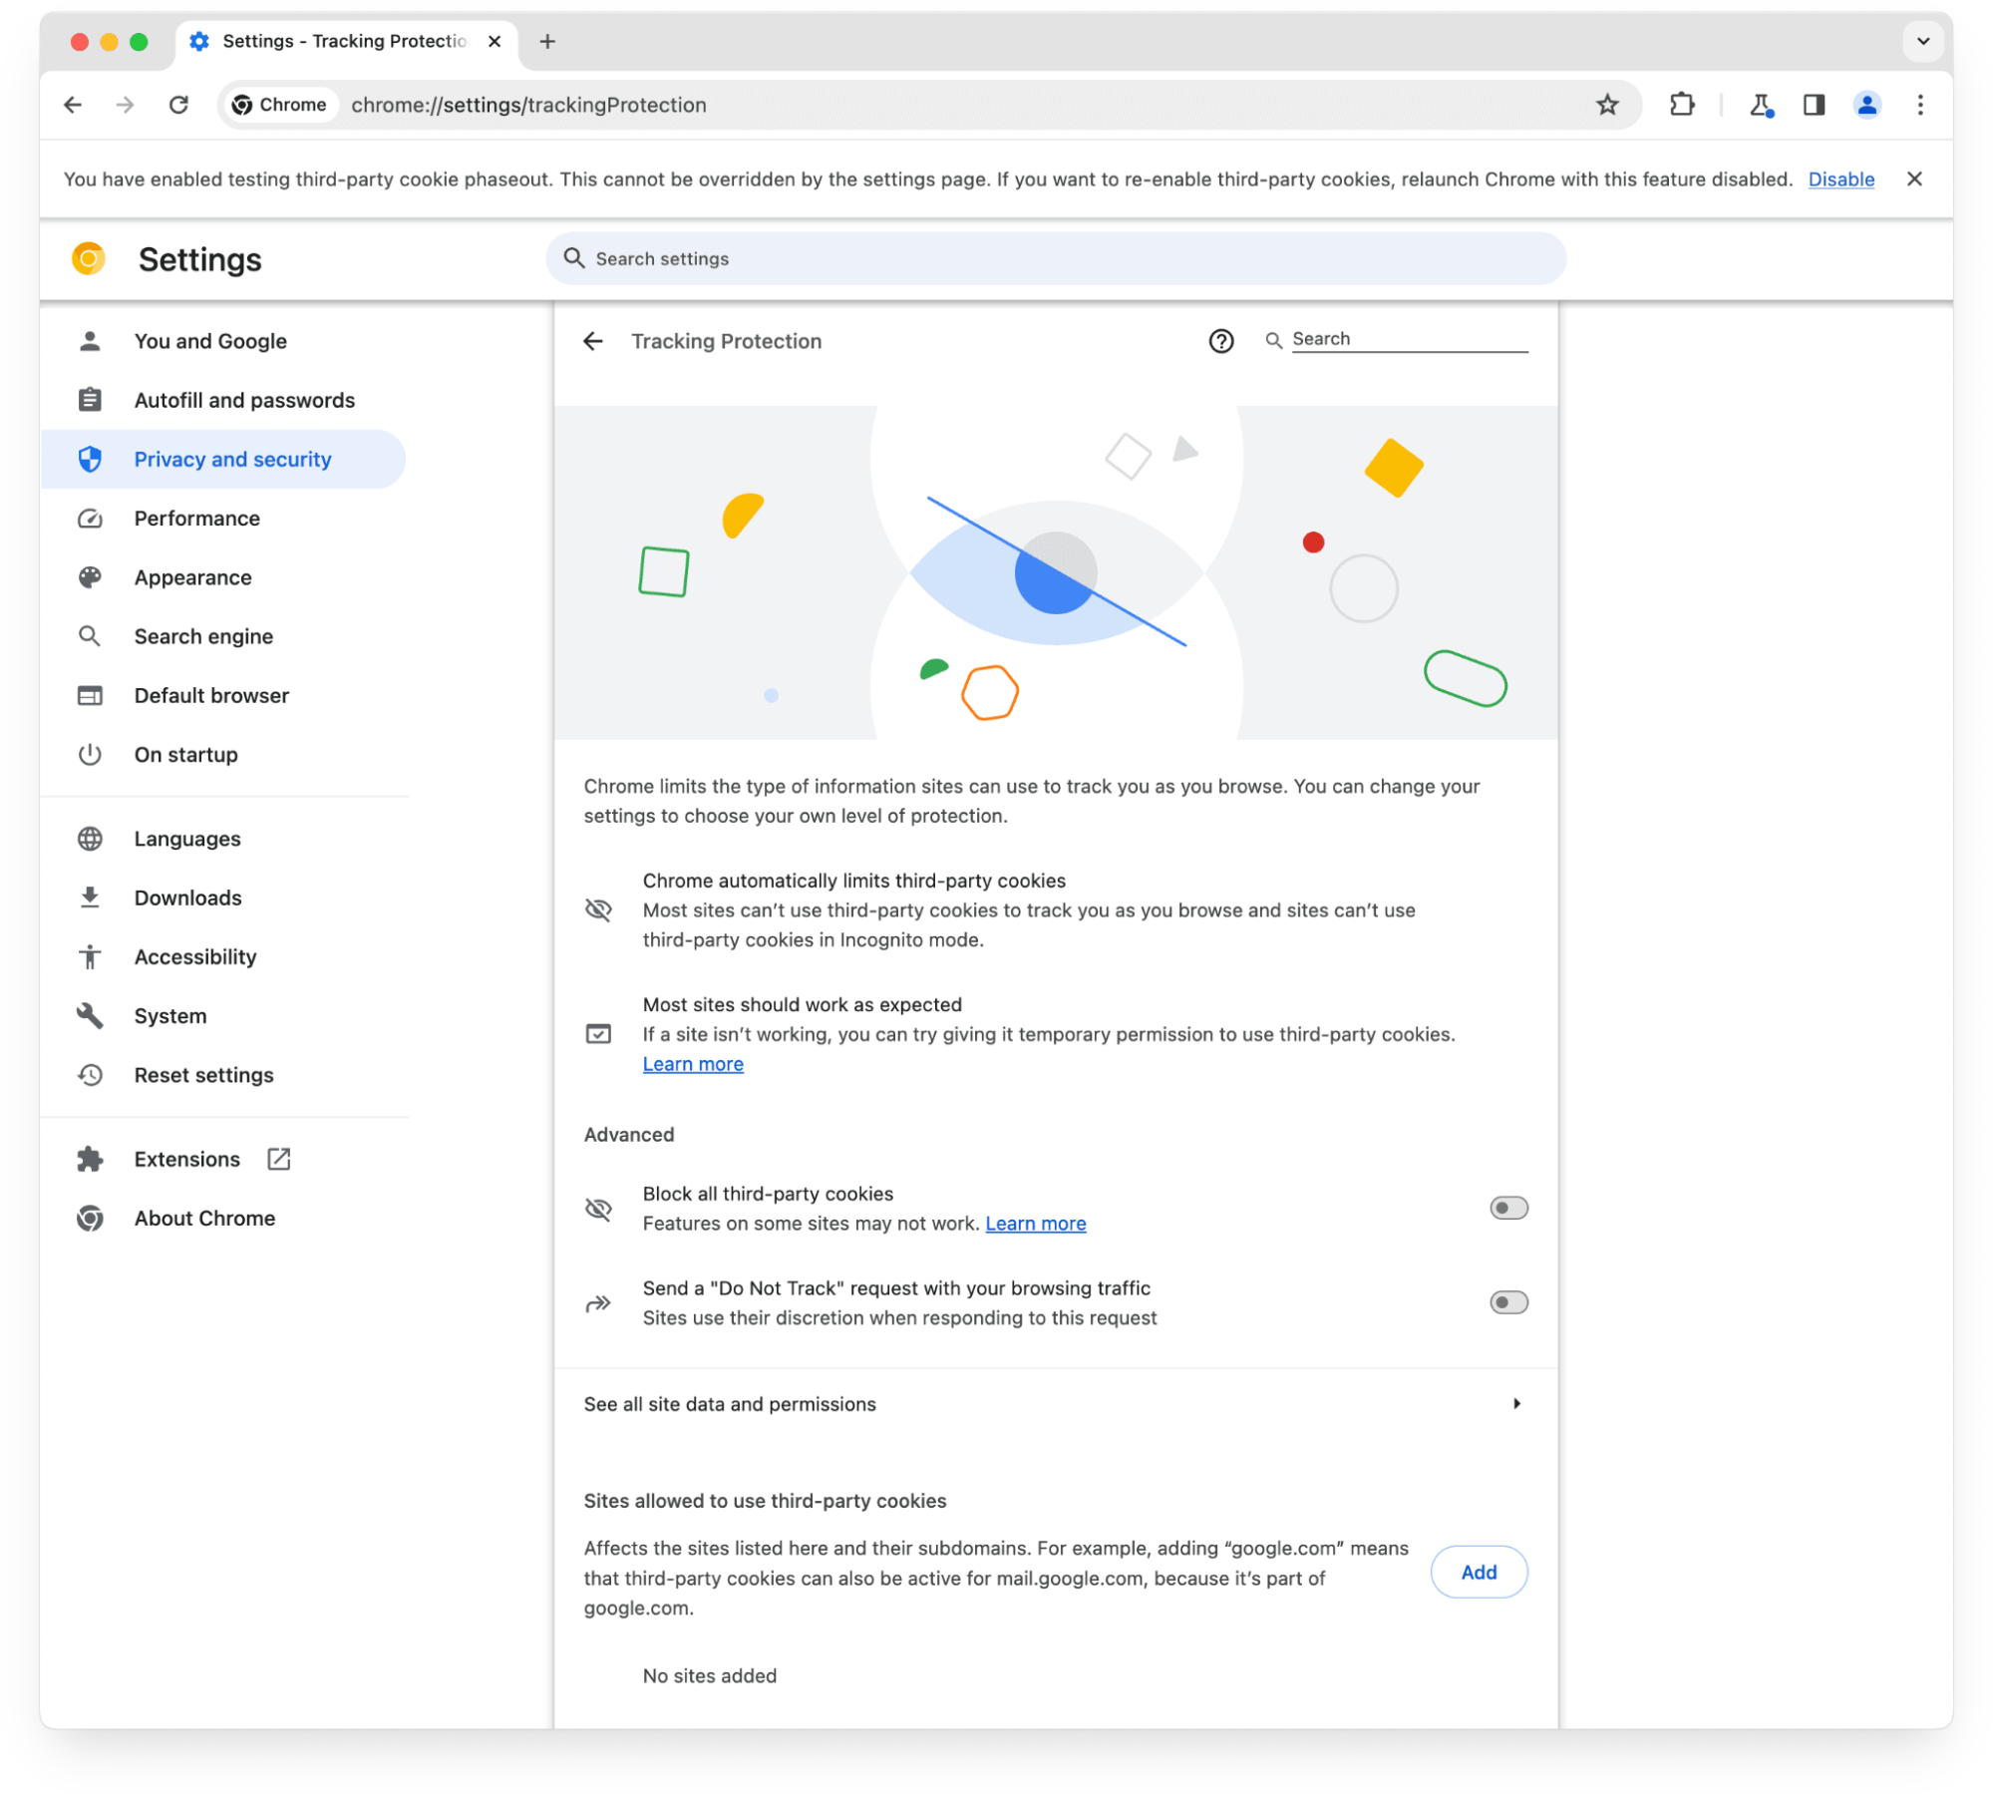Click the Autofill and passwords document icon
The width and height of the screenshot is (1993, 1794).
(90, 400)
